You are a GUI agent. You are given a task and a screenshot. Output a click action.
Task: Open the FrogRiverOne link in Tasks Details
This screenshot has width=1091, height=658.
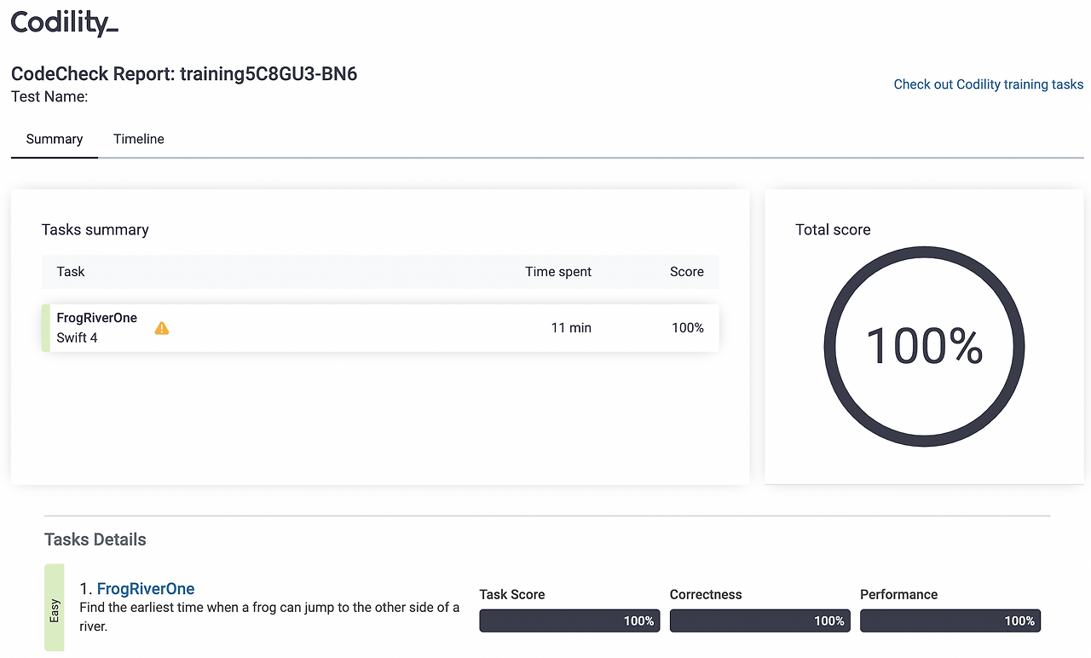click(x=146, y=589)
